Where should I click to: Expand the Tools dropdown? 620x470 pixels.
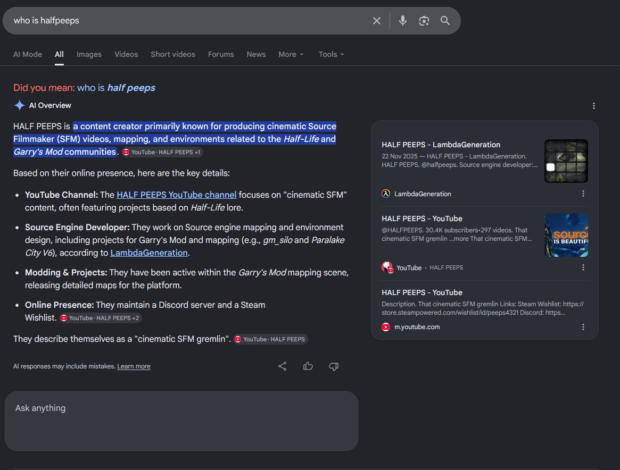click(x=332, y=55)
